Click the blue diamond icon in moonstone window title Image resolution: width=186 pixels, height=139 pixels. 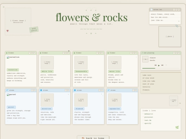click(41, 90)
